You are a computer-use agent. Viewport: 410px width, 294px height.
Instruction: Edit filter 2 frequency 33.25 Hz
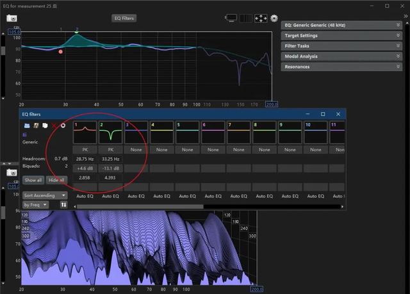point(111,159)
